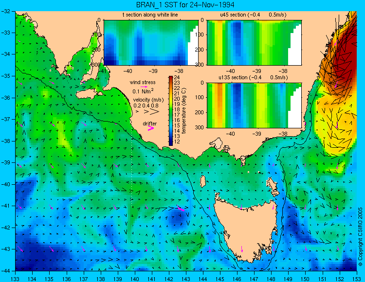Click the title BRAN_1 SST for 24-Nov-1994
This screenshot has height=282, width=365.
(185, 5)
